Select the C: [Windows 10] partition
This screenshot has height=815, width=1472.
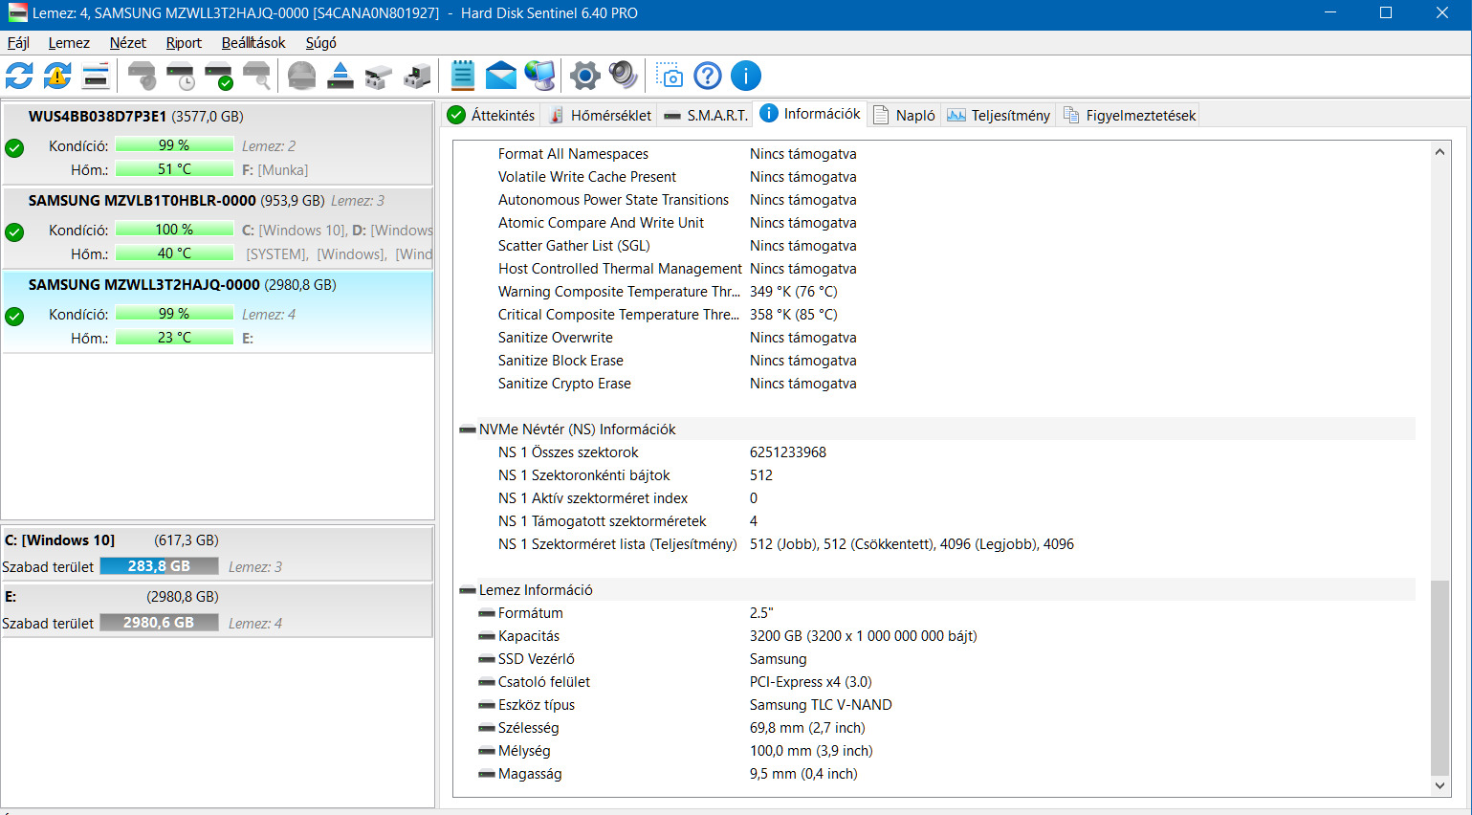216,553
